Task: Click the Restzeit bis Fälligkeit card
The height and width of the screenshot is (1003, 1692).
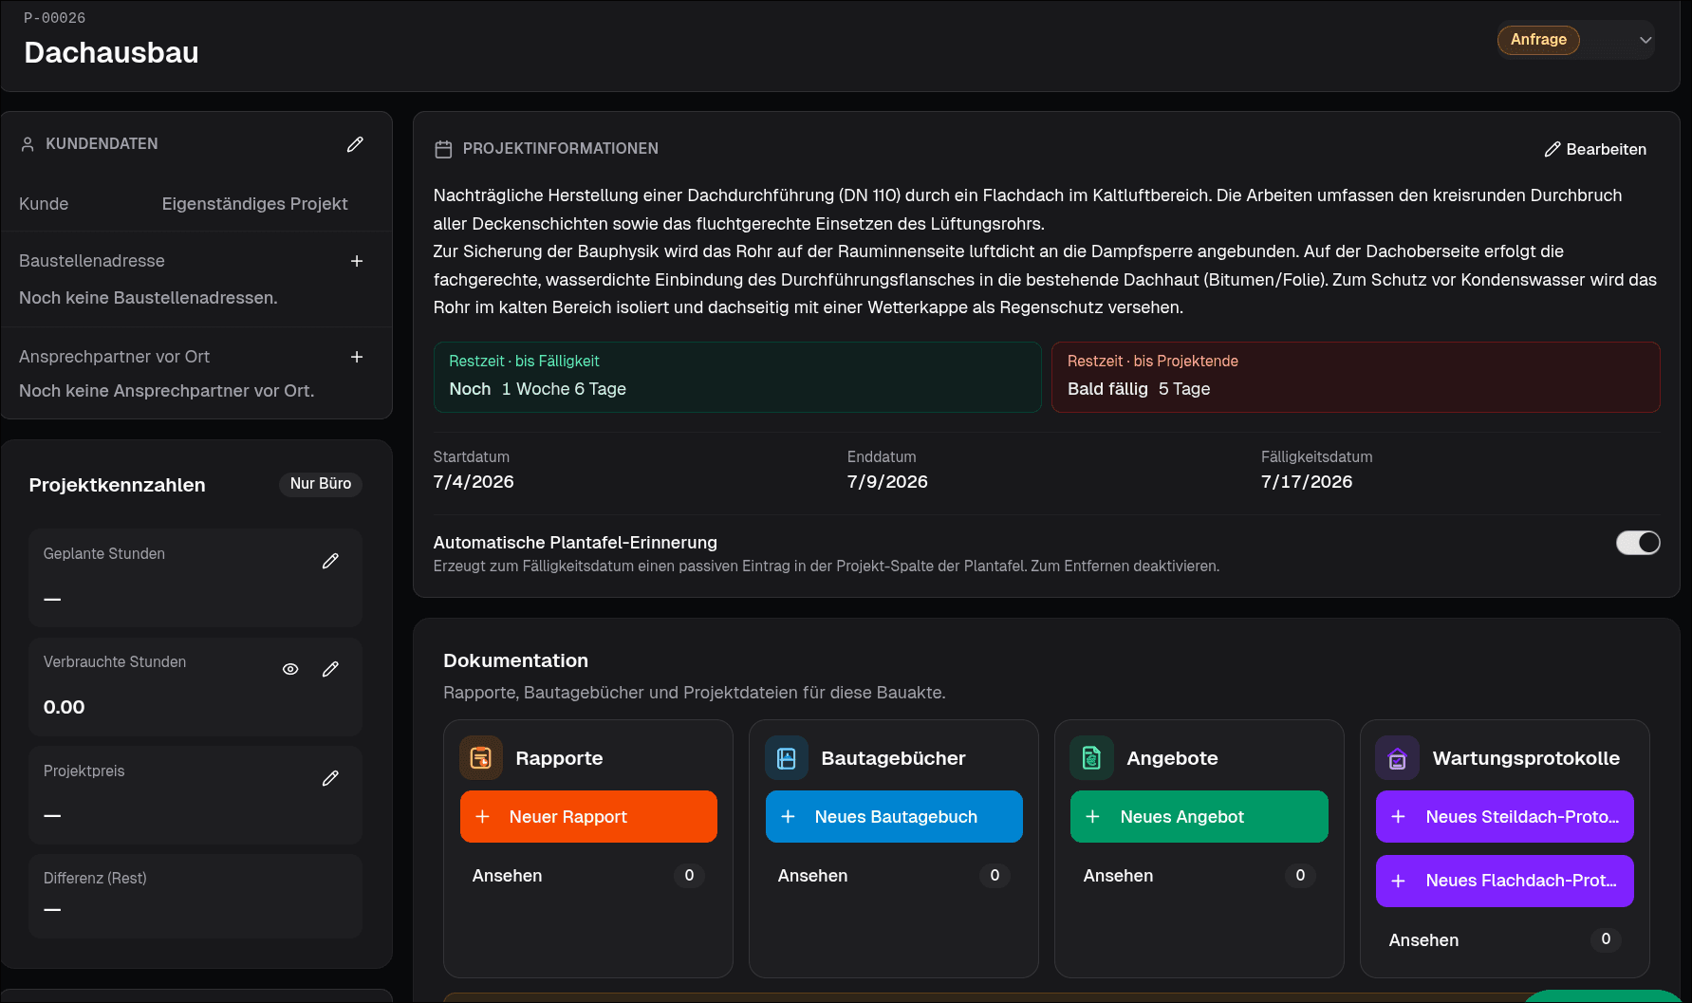Action: click(x=737, y=377)
